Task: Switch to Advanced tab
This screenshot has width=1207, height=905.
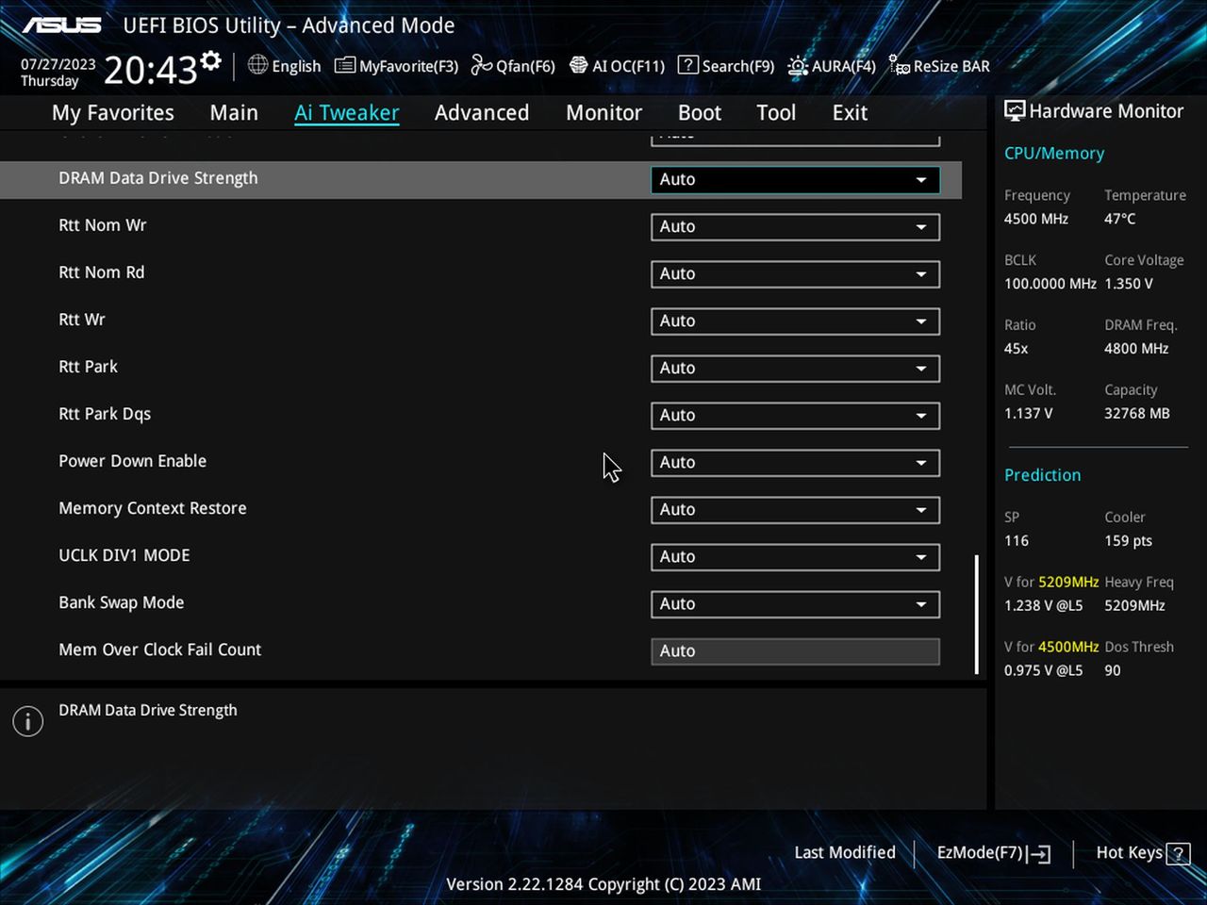Action: (x=482, y=113)
